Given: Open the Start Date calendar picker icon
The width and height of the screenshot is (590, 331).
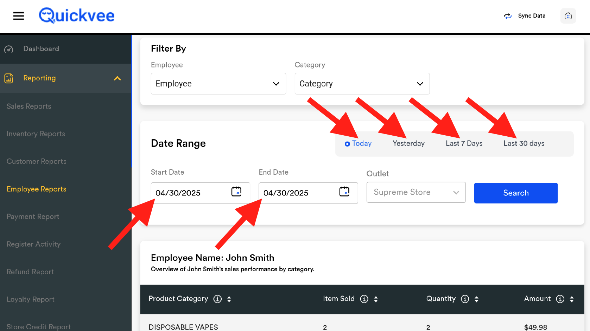Looking at the screenshot, I should tap(236, 192).
